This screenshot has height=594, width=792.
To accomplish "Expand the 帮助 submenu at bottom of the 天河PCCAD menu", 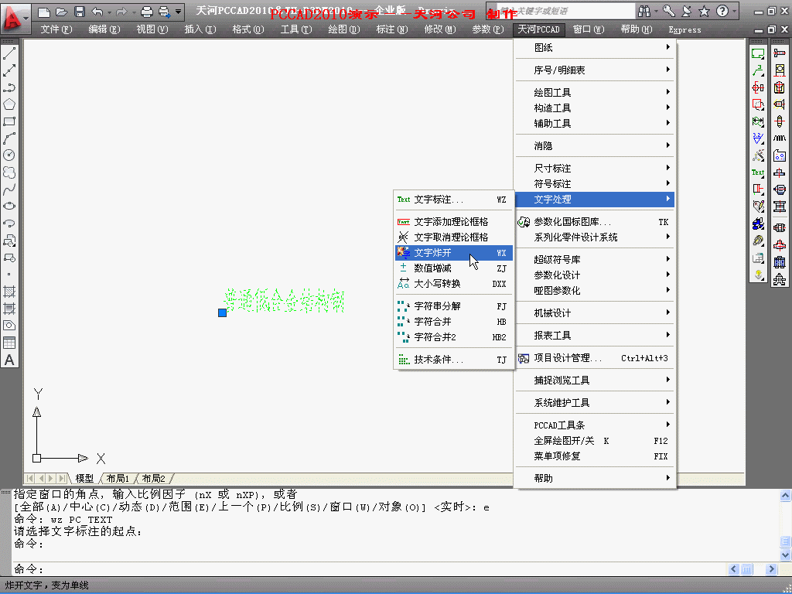I will (595, 478).
